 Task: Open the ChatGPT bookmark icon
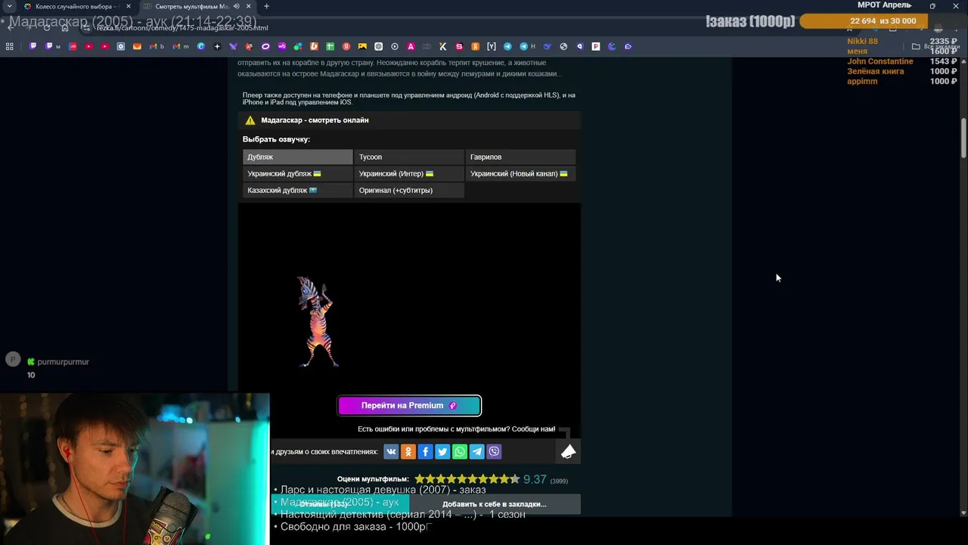click(379, 46)
